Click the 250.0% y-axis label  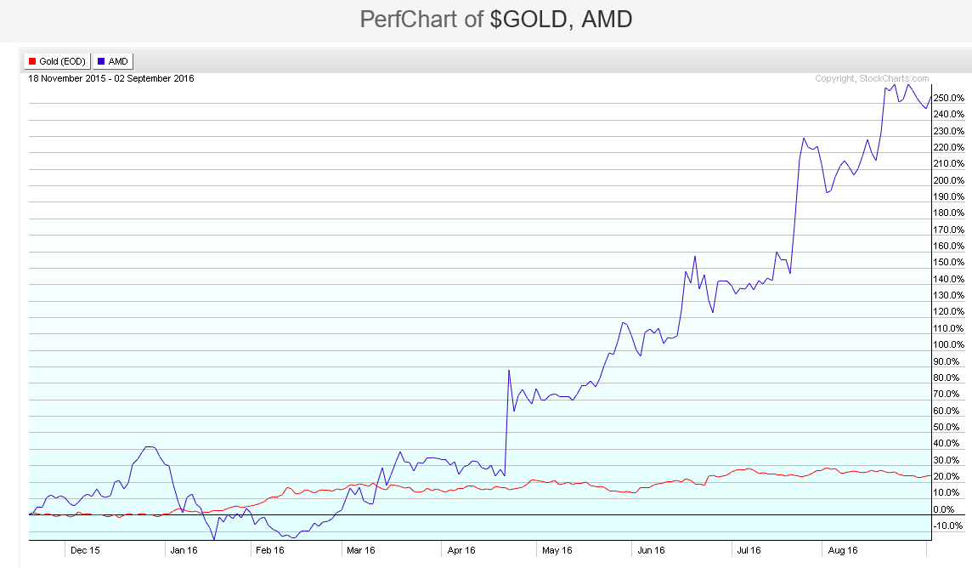tap(947, 98)
